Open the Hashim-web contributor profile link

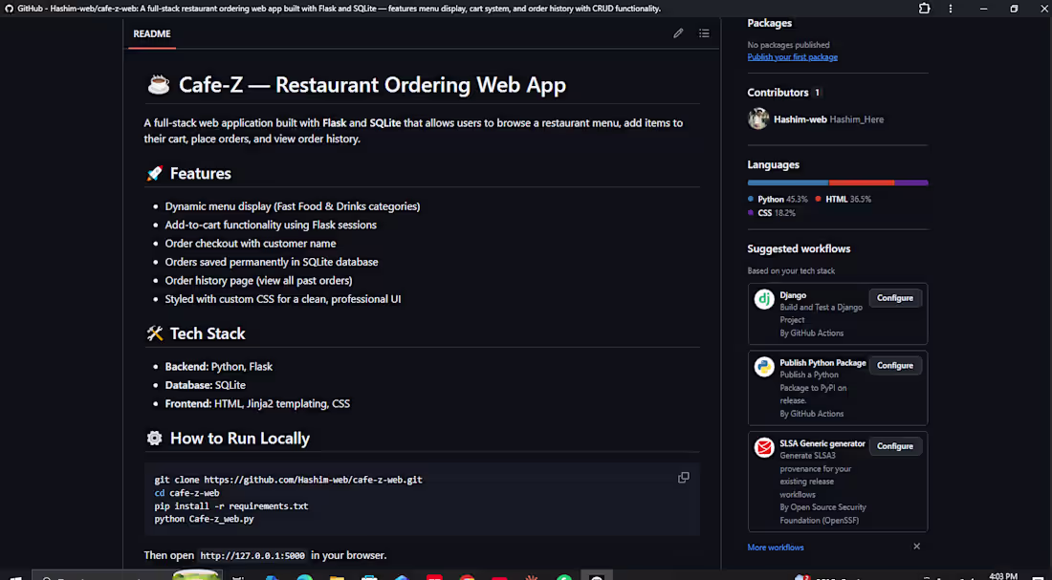(800, 119)
